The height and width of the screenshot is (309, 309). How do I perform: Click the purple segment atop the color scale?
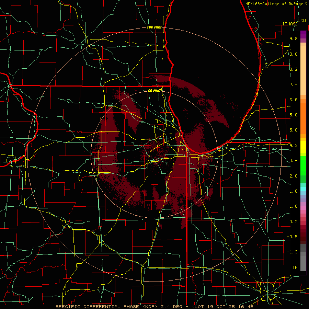[303, 34]
